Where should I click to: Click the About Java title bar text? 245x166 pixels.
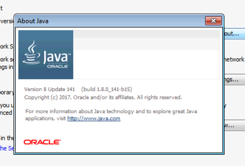pyautogui.click(x=33, y=21)
